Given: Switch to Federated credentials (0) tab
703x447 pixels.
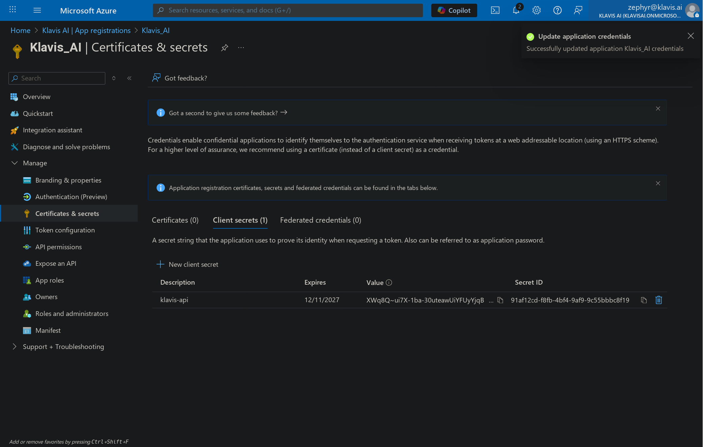Looking at the screenshot, I should point(320,220).
